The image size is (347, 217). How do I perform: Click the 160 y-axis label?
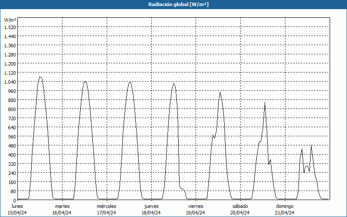(x=12, y=182)
